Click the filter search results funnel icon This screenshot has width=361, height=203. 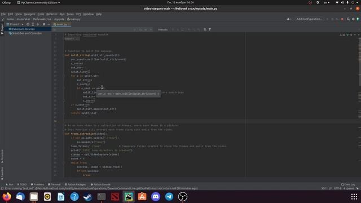click(210, 29)
